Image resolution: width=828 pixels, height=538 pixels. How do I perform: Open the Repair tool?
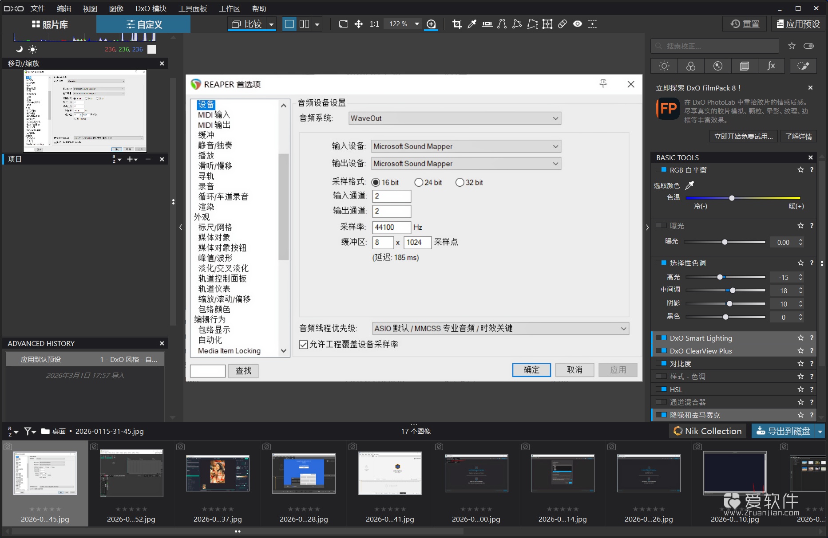click(x=562, y=24)
